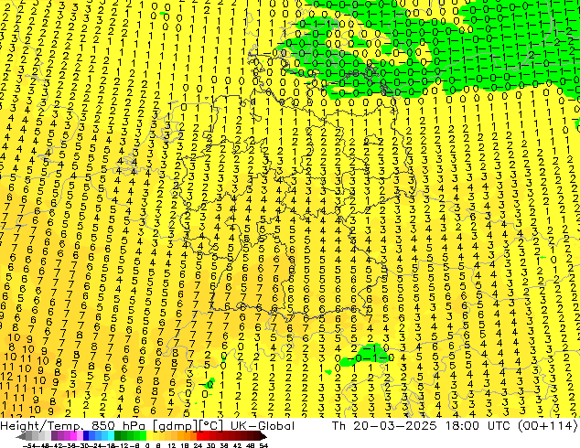This screenshot has width=580, height=448.
Task: Click the gray left arrow end of color scale
Action: pos(21,436)
